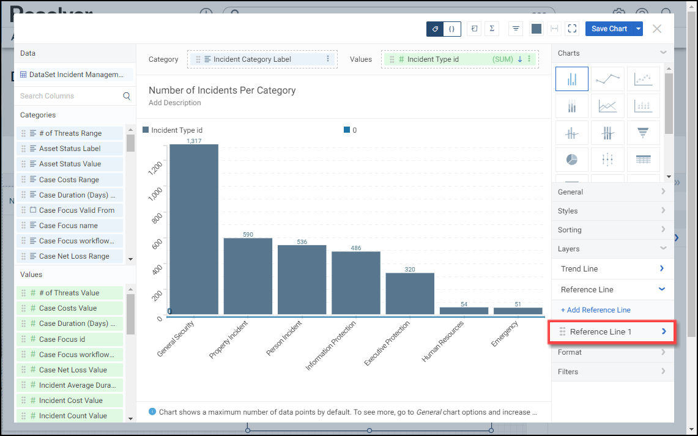This screenshot has height=436, width=698.
Task: Open the General options section
Action: click(612, 192)
